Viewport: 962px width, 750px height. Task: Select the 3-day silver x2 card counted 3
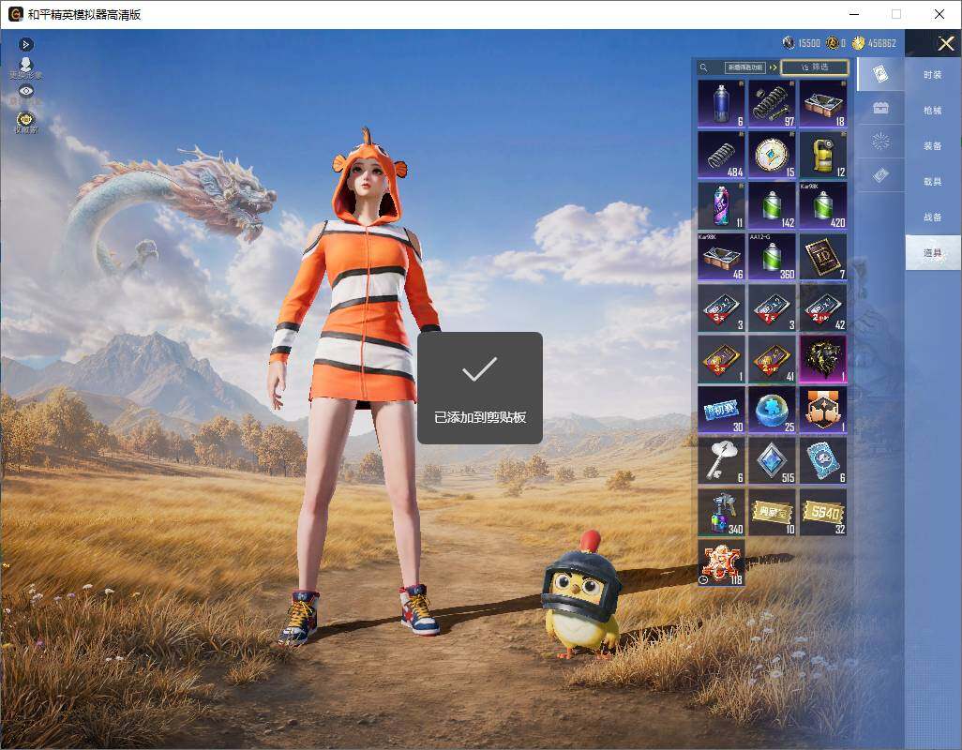point(722,307)
